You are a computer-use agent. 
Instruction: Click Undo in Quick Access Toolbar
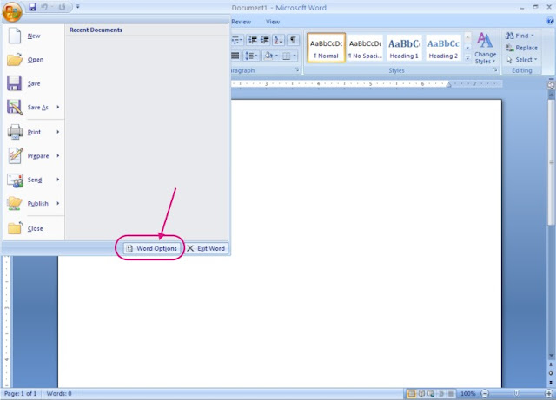pyautogui.click(x=44, y=7)
